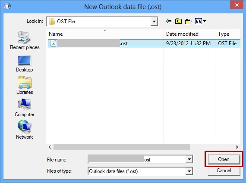Click the Open button
The width and height of the screenshot is (246, 183).
point(224,159)
